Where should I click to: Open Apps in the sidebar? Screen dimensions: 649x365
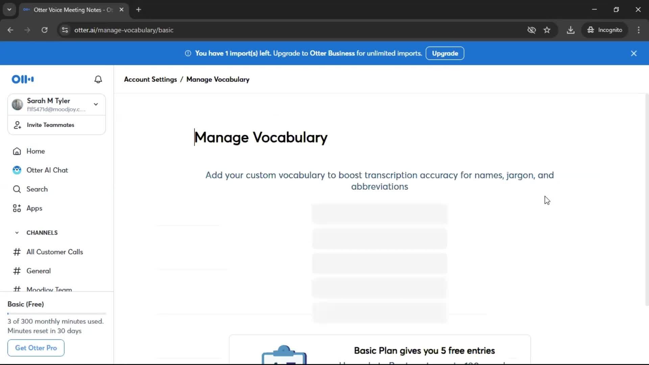[x=34, y=208]
